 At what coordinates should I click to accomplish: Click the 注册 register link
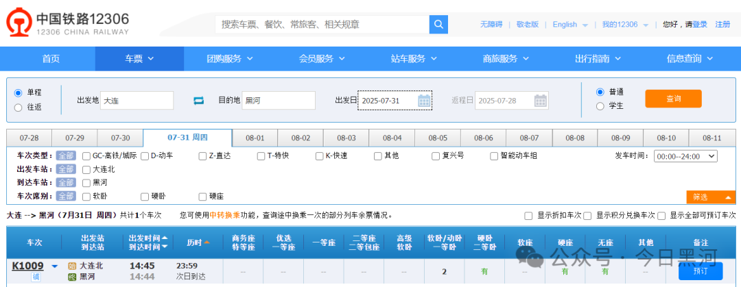click(722, 25)
